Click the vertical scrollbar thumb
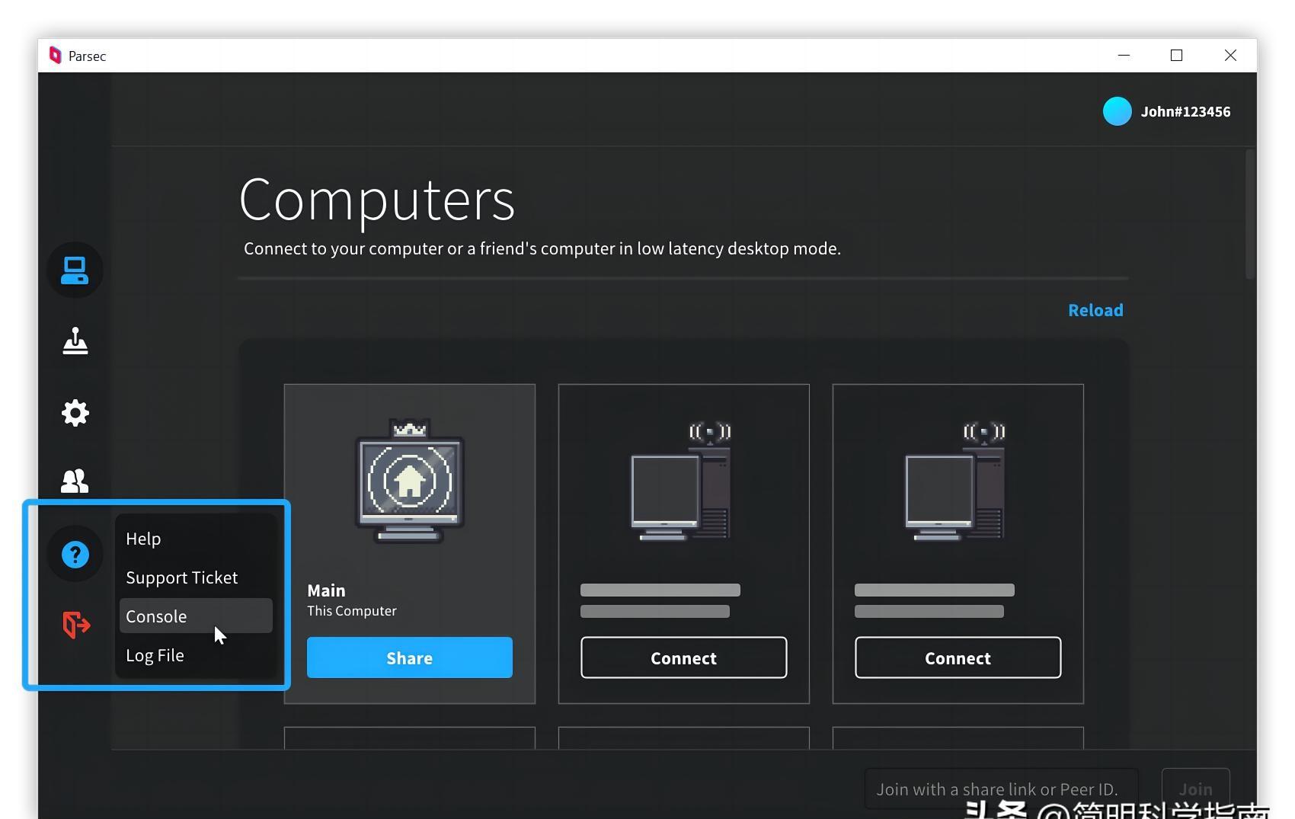This screenshot has width=1295, height=819. point(1249,214)
